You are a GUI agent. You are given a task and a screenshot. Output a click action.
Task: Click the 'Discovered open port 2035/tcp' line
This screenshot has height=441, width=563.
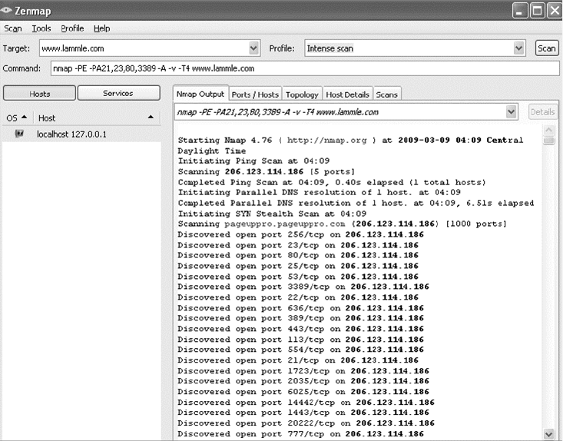(x=303, y=381)
